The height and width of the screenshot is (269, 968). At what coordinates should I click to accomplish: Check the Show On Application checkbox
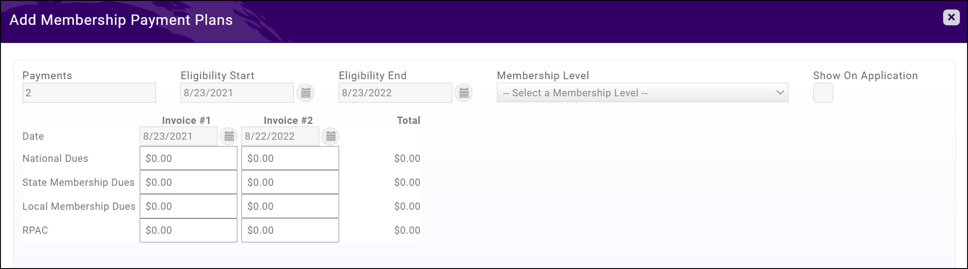[823, 93]
